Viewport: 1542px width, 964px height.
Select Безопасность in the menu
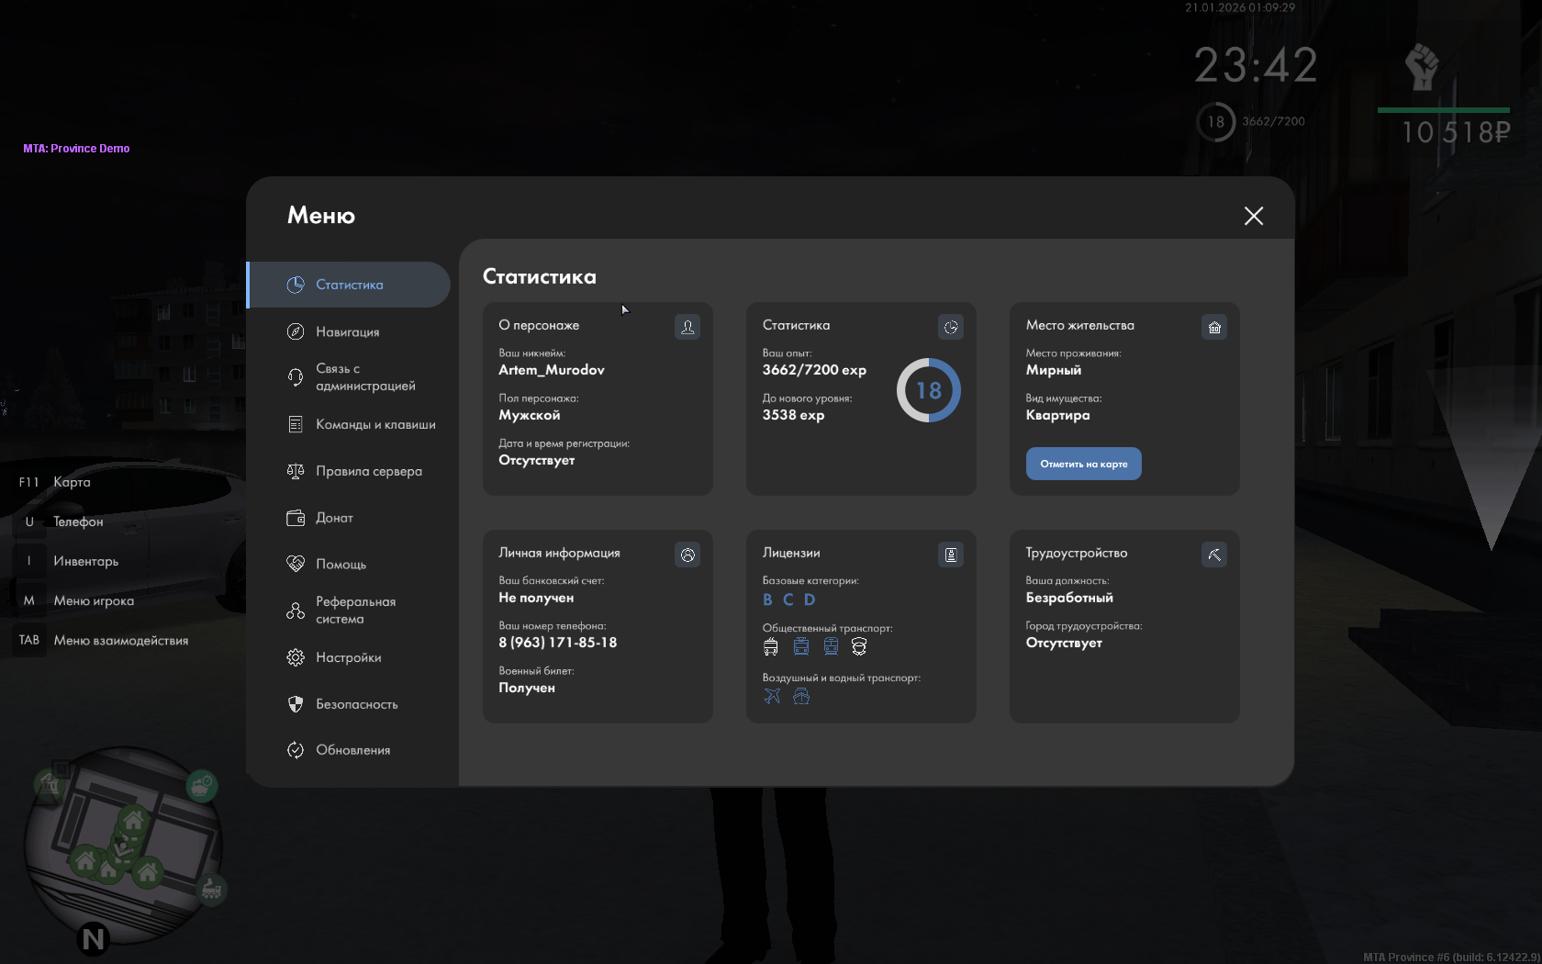tap(356, 704)
